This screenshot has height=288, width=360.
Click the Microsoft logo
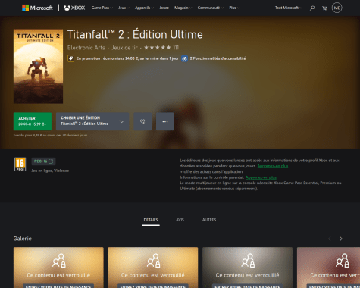(x=37, y=8)
